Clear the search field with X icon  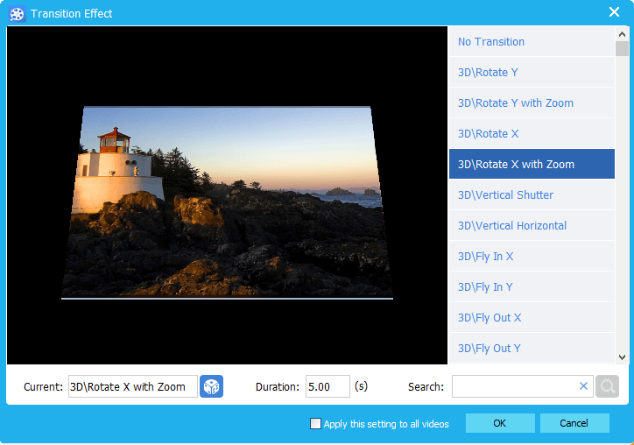click(583, 386)
